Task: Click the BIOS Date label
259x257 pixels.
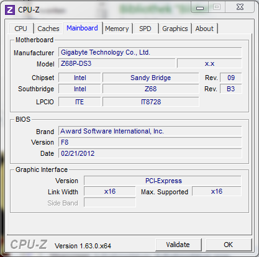Action: (47, 153)
